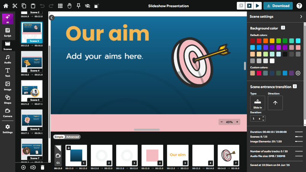The image size is (306, 172).
Task: Cut selection with the scissors icon
Action: click(x=15, y=6)
